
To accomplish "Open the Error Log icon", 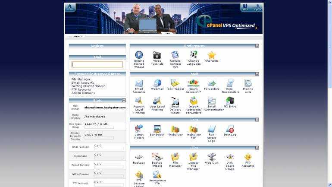I will (x=230, y=129).
